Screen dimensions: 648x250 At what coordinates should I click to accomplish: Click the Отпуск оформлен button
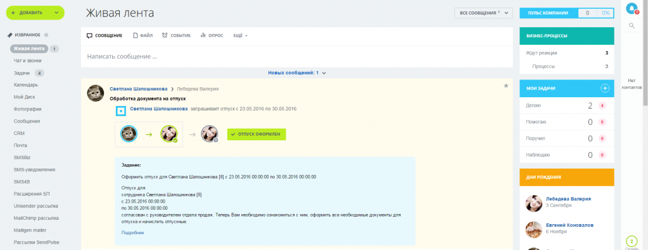point(257,134)
